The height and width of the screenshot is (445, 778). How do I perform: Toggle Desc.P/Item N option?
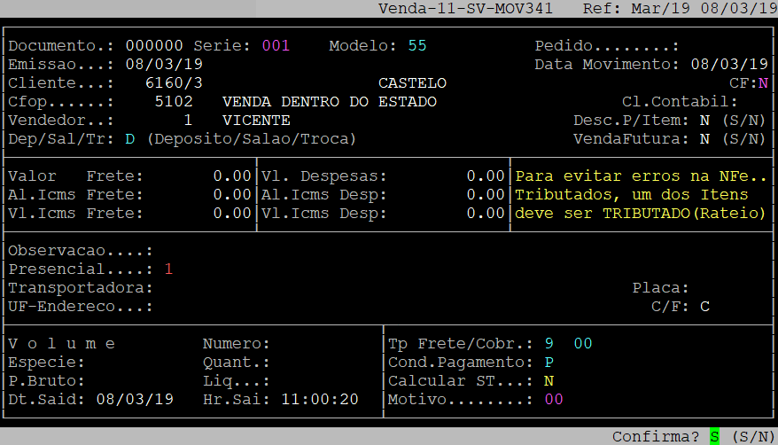(704, 121)
